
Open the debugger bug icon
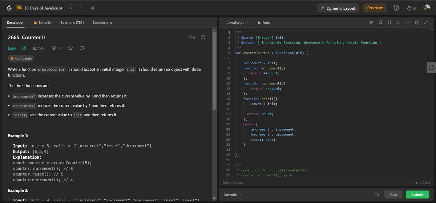tap(377, 195)
